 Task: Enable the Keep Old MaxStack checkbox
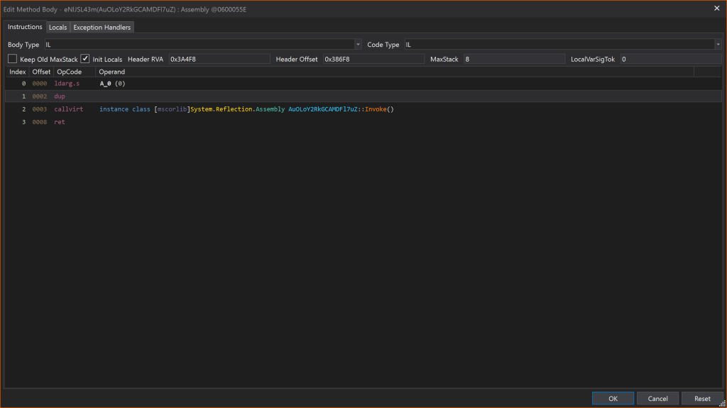[12, 59]
